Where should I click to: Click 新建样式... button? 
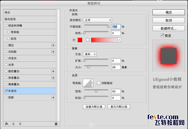coord(169,28)
